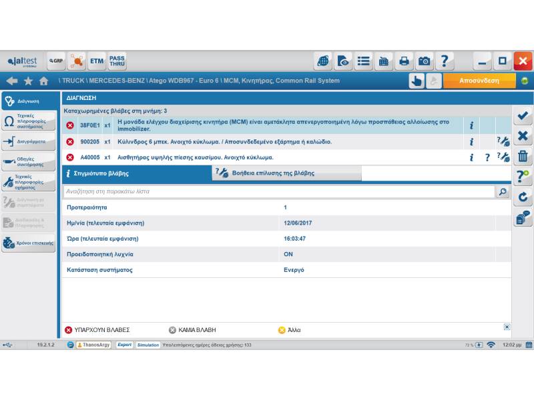Take a screenshot with the camera icon
The height and width of the screenshot is (400, 534).
[425, 61]
